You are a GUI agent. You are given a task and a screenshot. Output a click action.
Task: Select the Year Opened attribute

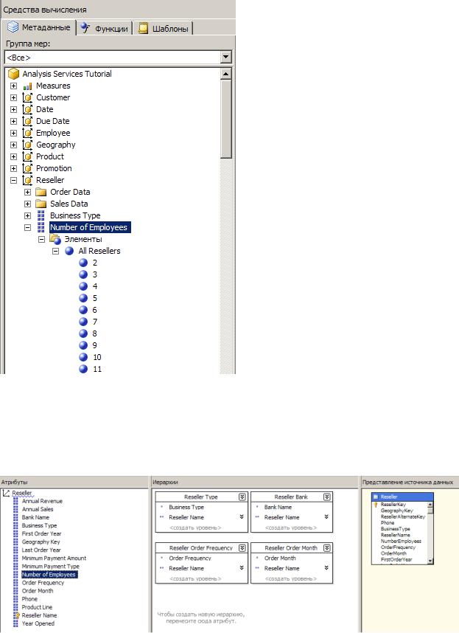38,623
